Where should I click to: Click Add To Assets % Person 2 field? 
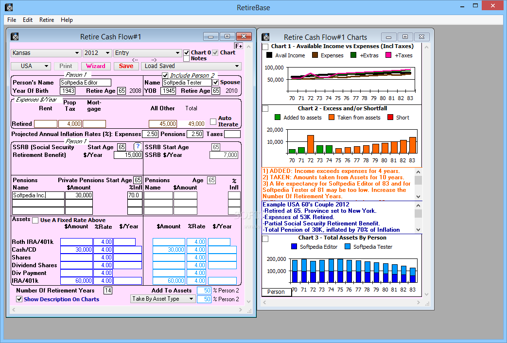[204, 291]
